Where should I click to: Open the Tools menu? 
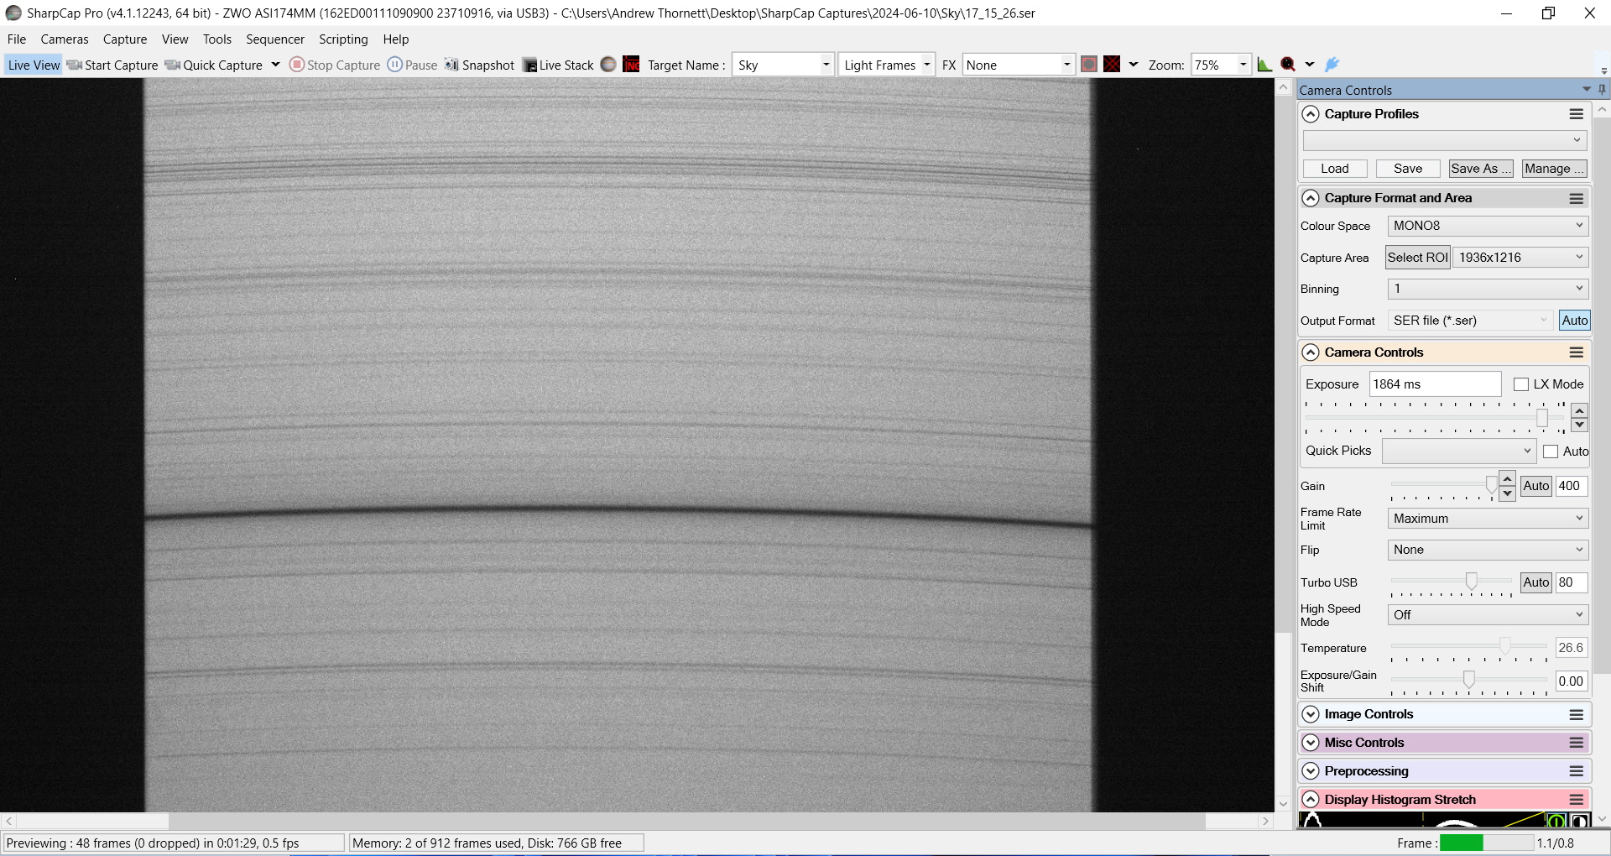pyautogui.click(x=216, y=39)
